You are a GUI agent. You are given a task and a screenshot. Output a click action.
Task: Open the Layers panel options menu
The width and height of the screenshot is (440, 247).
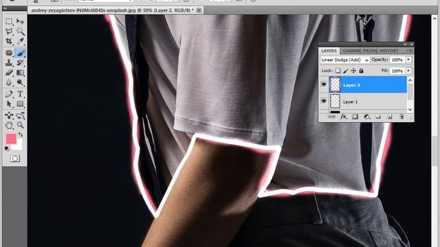click(410, 51)
